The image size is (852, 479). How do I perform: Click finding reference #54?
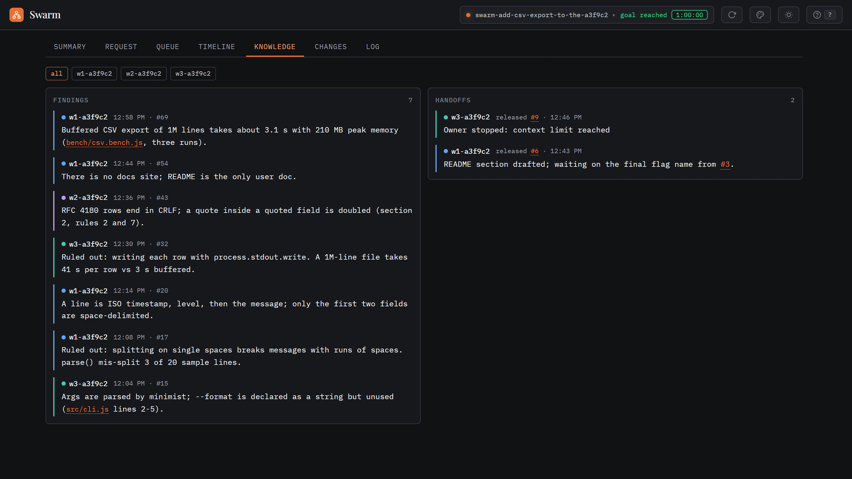[x=162, y=164]
